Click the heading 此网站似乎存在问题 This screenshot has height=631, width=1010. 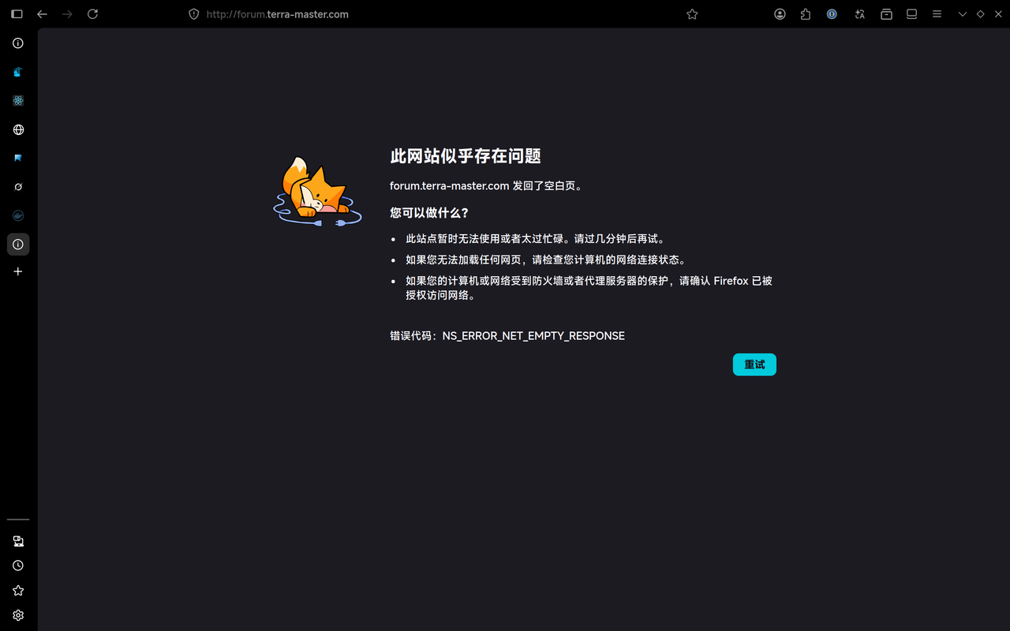(x=466, y=156)
